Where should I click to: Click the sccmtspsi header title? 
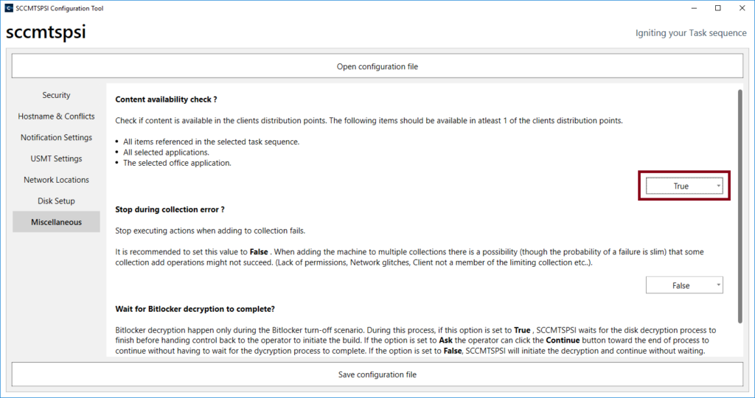46,33
